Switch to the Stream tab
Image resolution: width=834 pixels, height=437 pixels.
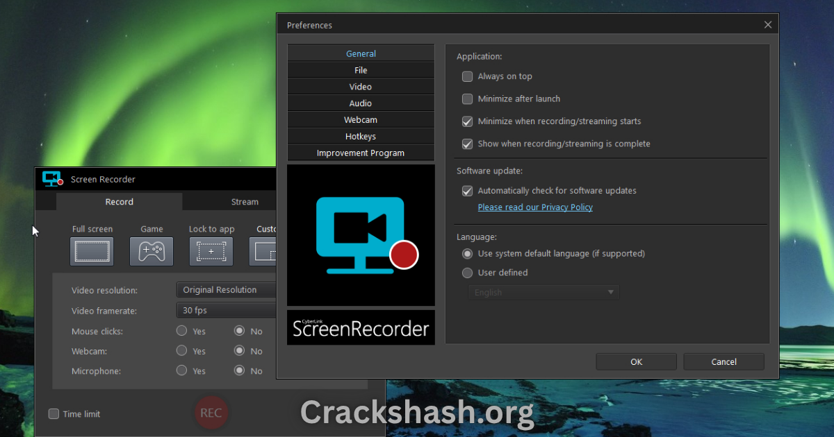[245, 202]
